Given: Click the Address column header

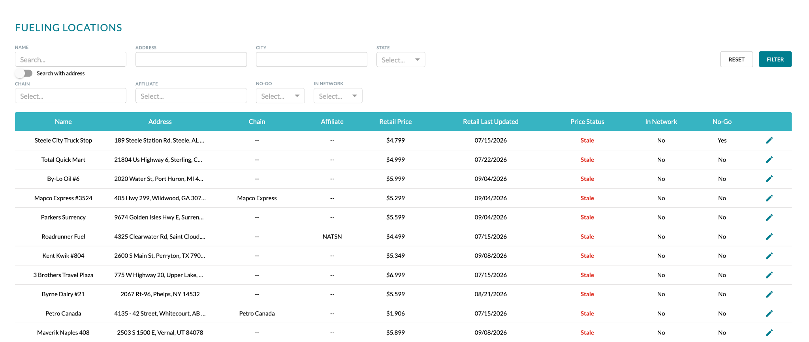Looking at the screenshot, I should (x=160, y=122).
